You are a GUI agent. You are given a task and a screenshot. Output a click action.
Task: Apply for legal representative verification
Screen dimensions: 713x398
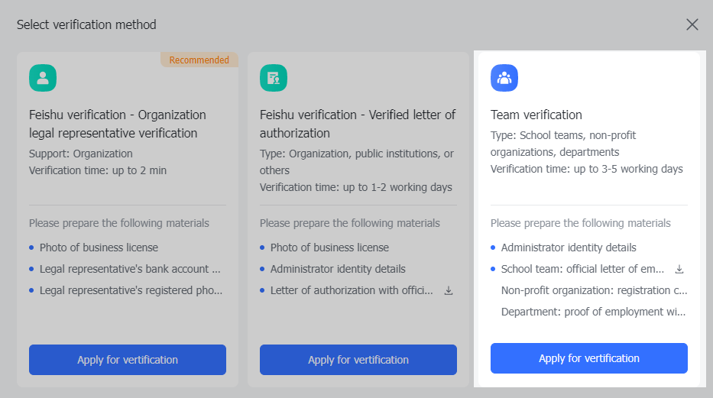tap(128, 360)
